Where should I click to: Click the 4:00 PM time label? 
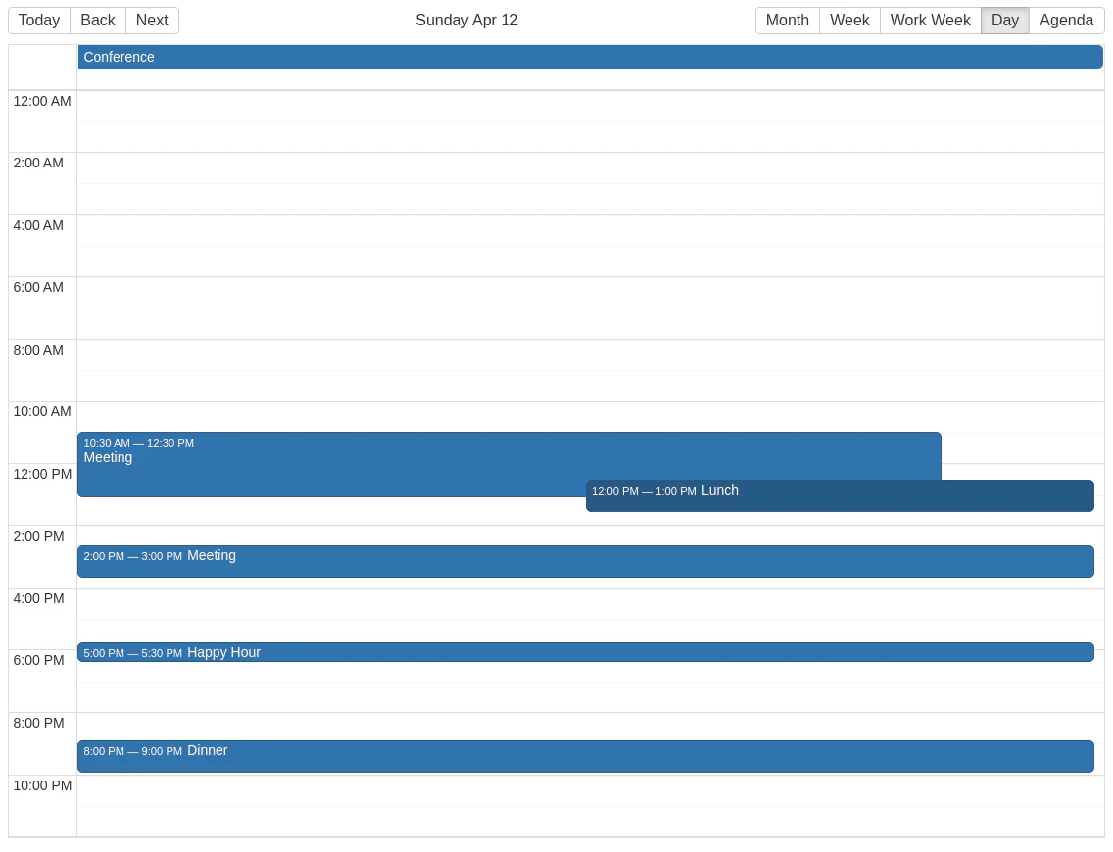tap(38, 598)
